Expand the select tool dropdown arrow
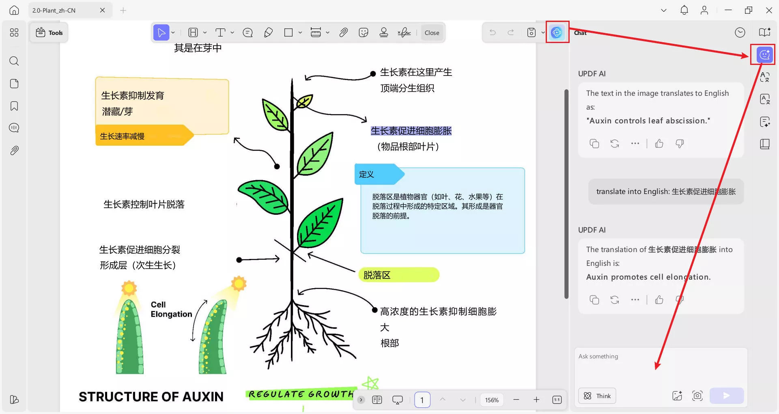The width and height of the screenshot is (779, 414). [x=173, y=32]
